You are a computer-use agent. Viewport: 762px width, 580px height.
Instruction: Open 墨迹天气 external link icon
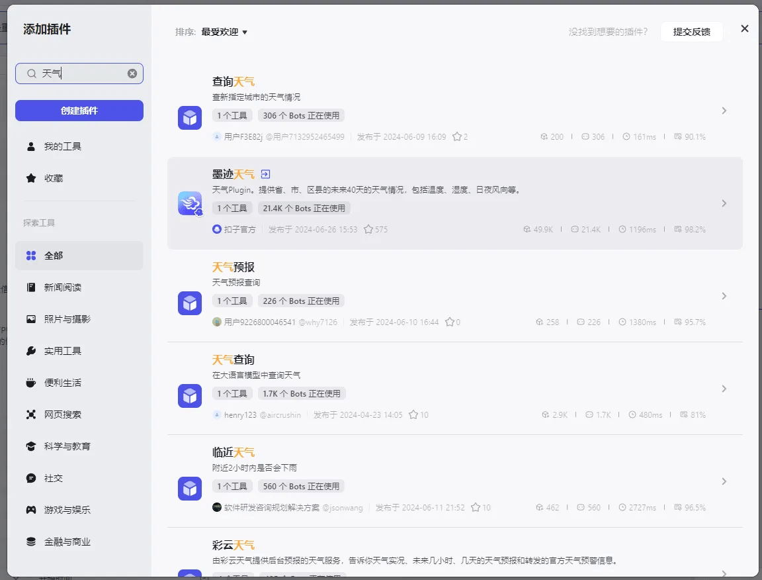point(265,173)
